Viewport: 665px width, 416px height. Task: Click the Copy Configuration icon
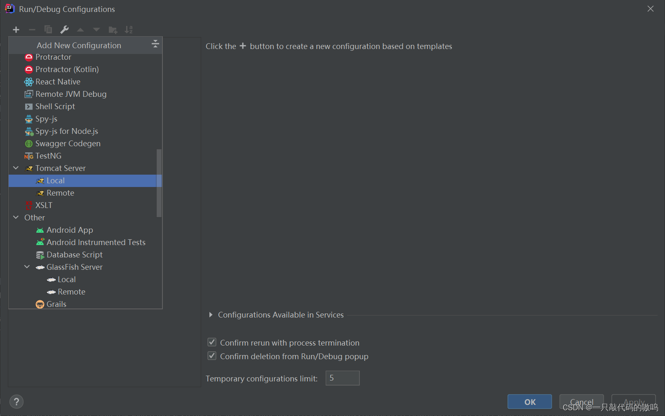click(48, 30)
